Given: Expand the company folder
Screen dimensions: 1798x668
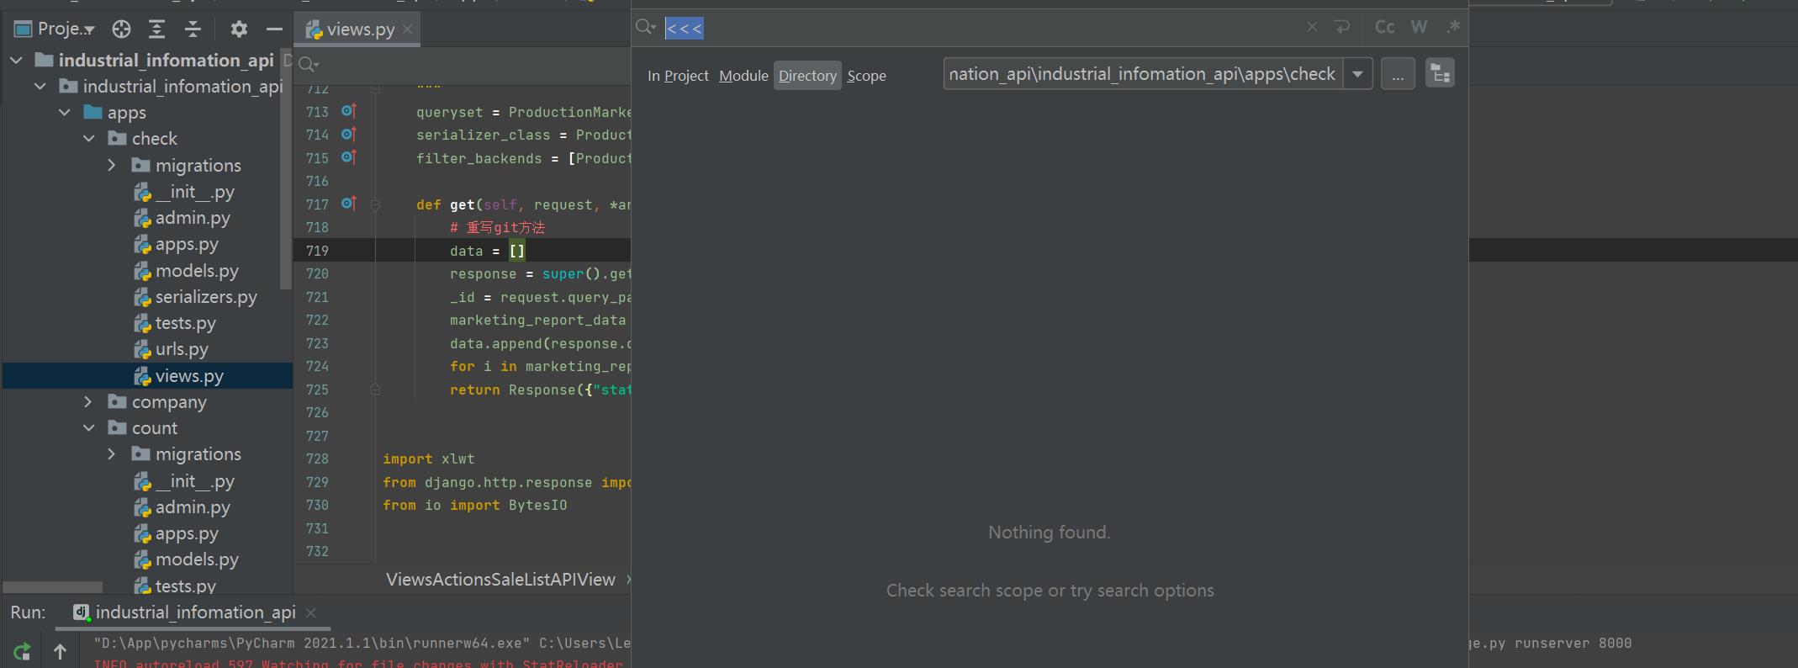Looking at the screenshot, I should pos(88,402).
